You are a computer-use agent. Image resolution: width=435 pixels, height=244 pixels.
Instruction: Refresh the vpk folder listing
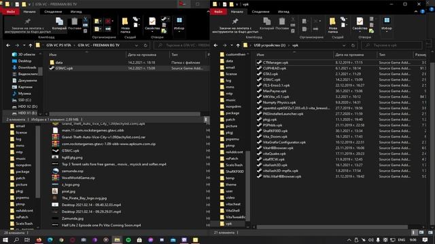353,45
